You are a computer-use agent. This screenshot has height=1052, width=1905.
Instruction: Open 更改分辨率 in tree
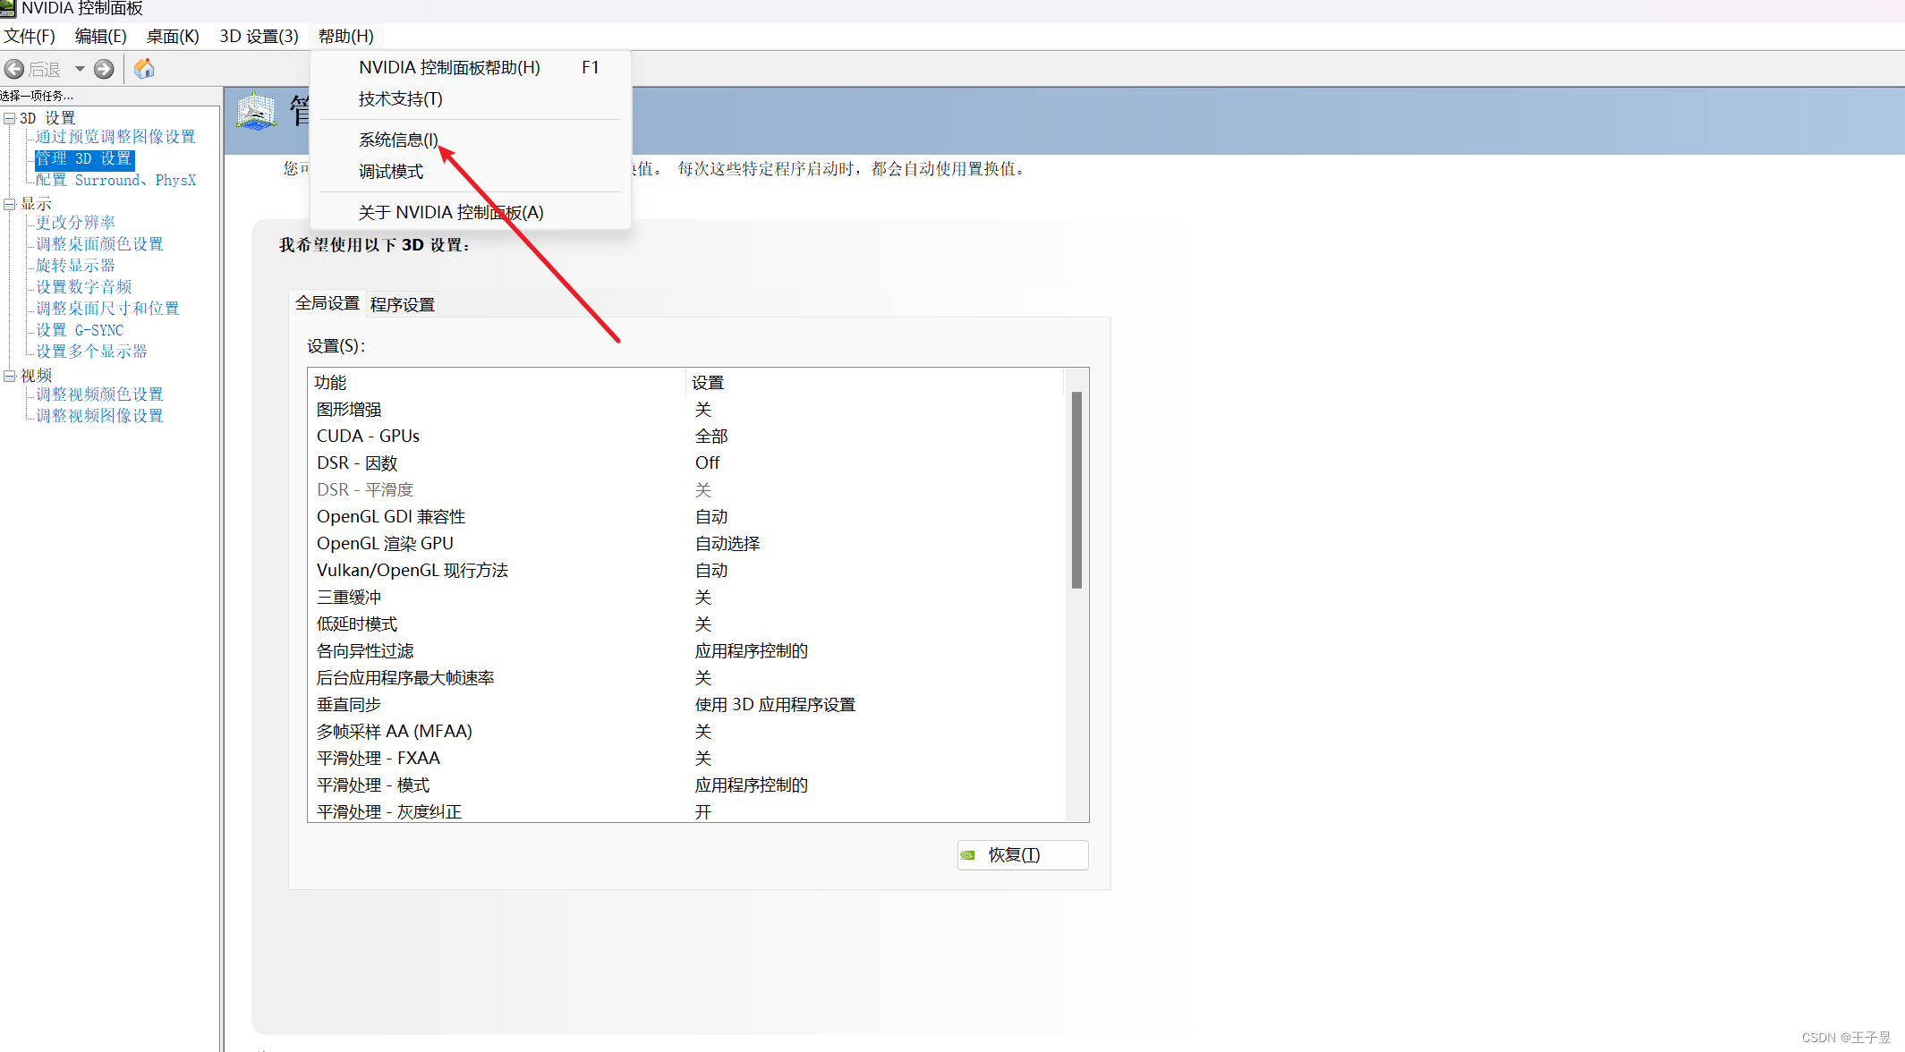click(x=75, y=222)
